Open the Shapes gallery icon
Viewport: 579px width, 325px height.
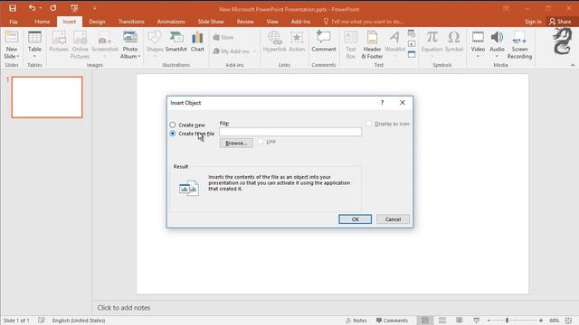click(155, 37)
